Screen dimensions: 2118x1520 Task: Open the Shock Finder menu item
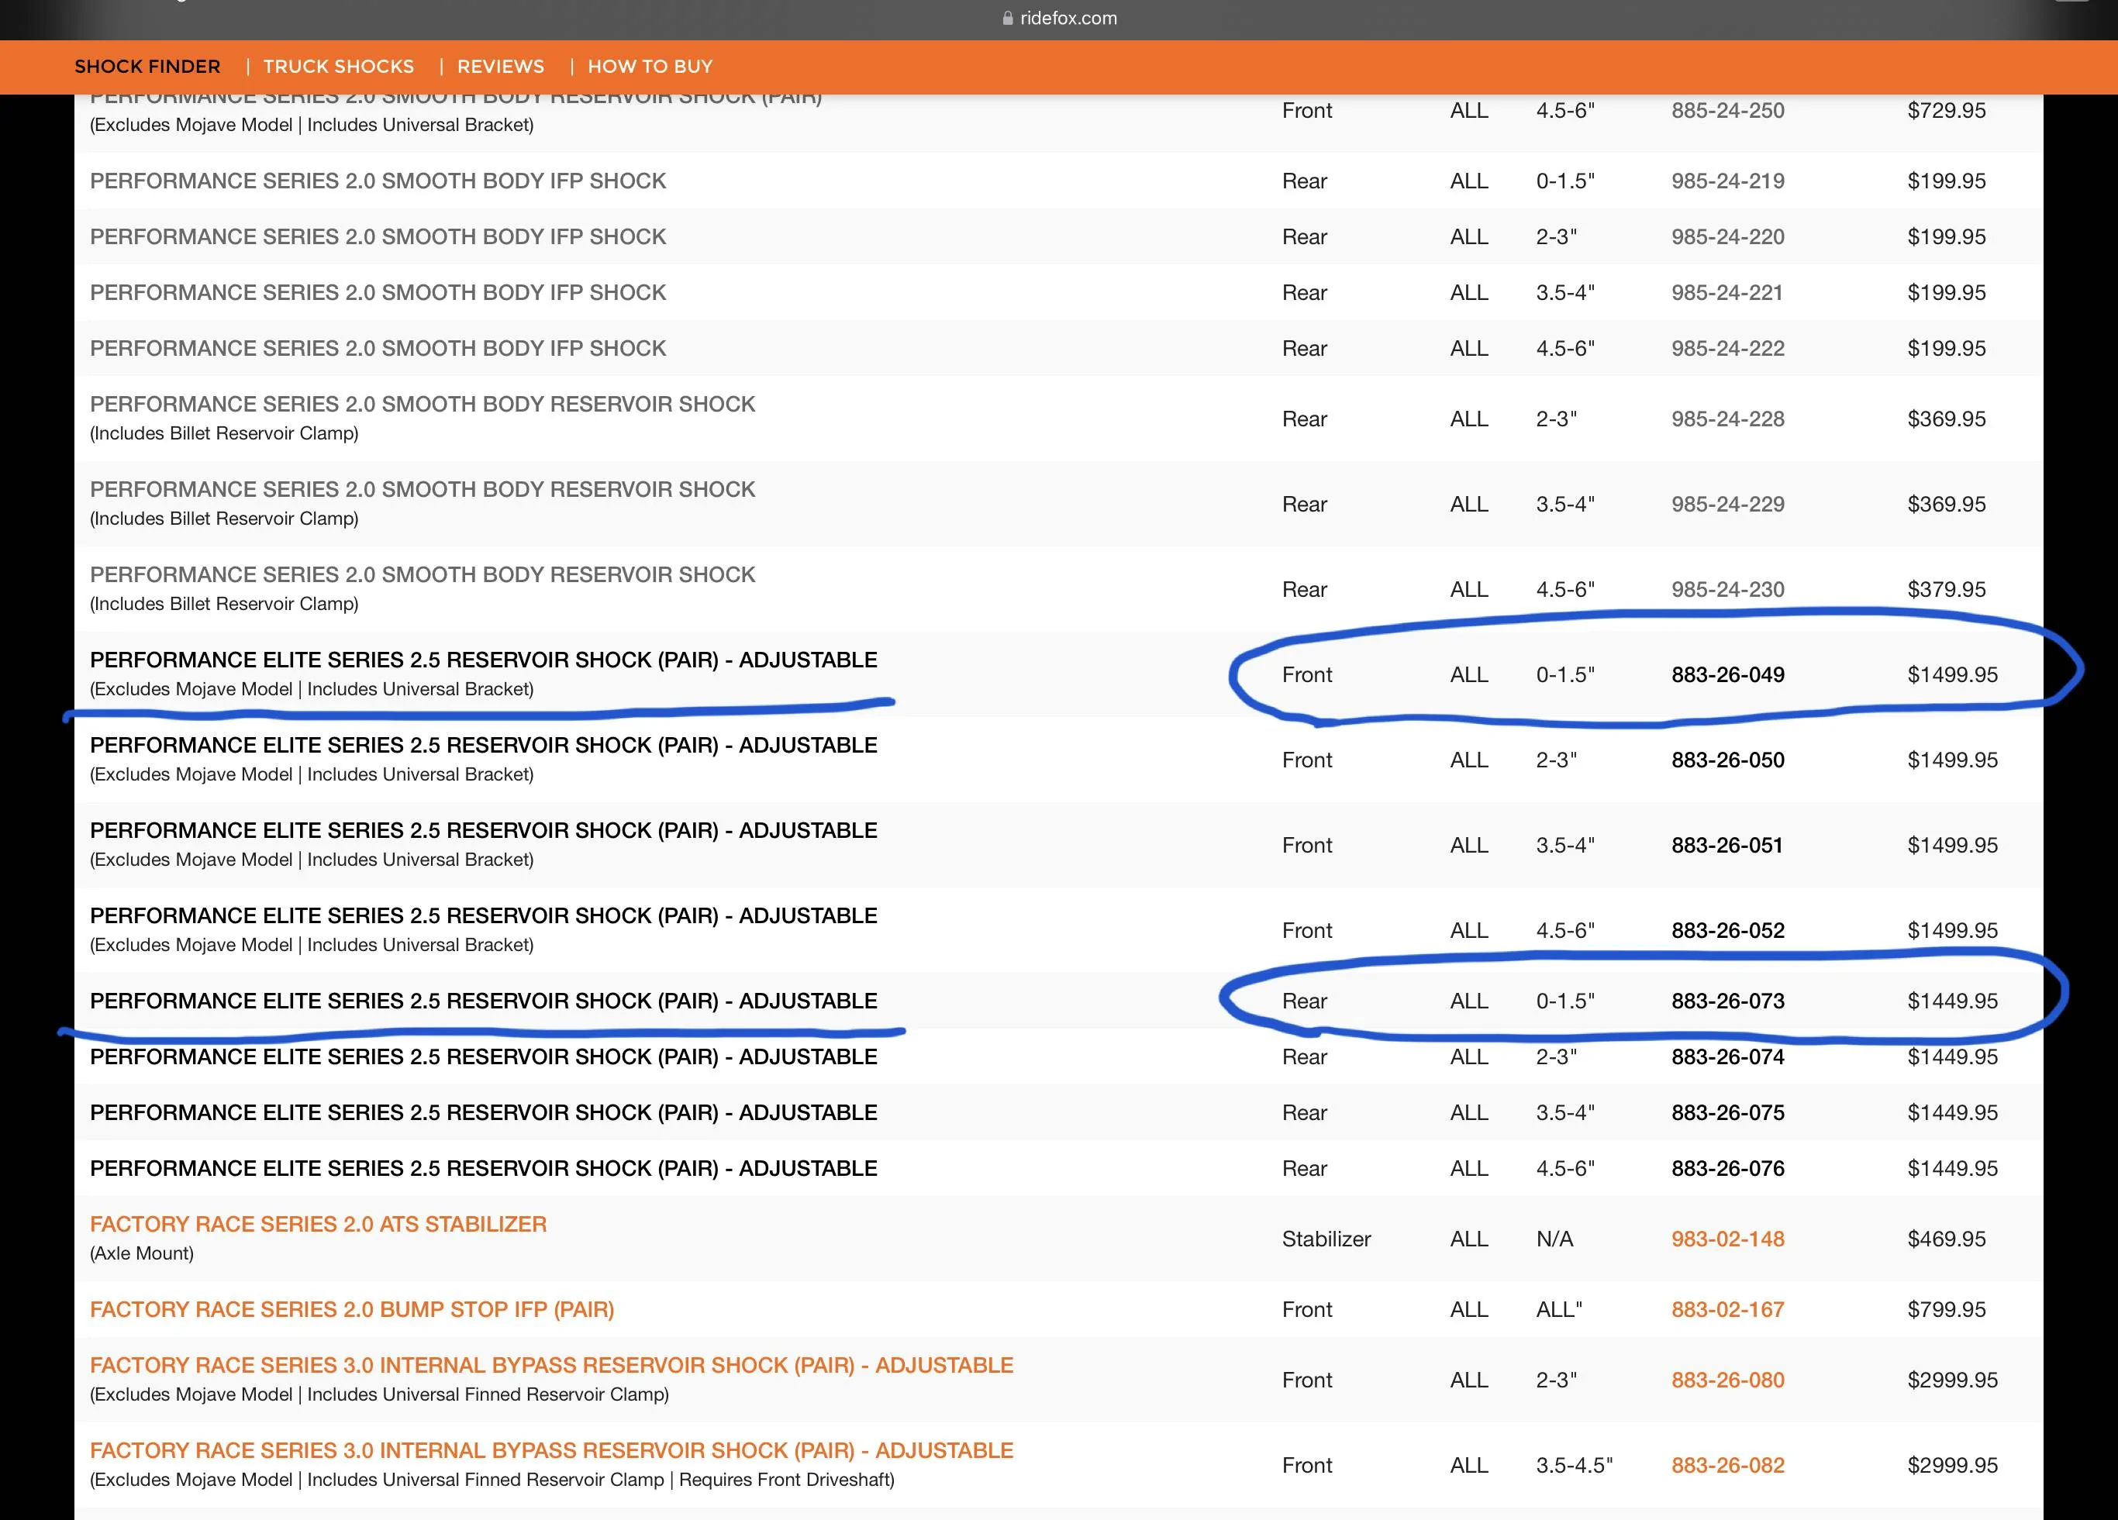click(147, 67)
